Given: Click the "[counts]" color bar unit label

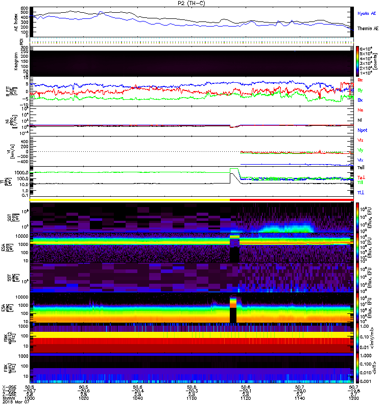Looking at the screenshot, I should (x=375, y=61).
